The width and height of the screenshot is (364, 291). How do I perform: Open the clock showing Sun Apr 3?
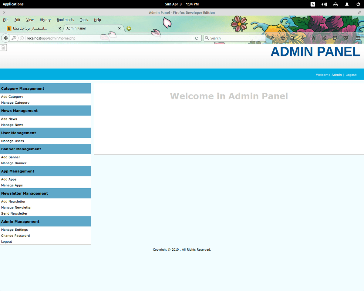tap(182, 4)
